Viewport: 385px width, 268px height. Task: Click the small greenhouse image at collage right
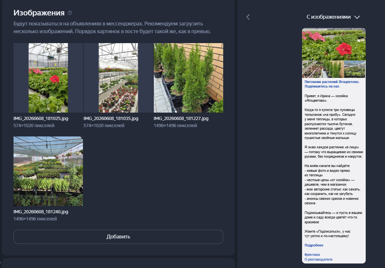point(354,69)
